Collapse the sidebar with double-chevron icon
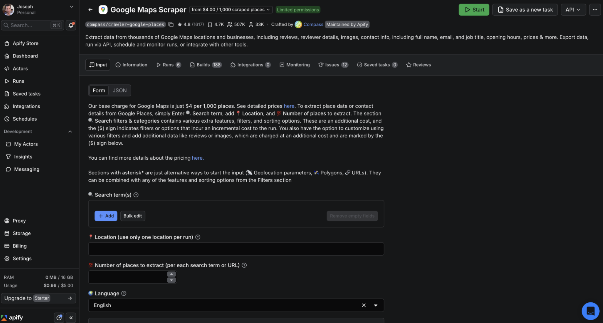The image size is (603, 323). [x=71, y=318]
